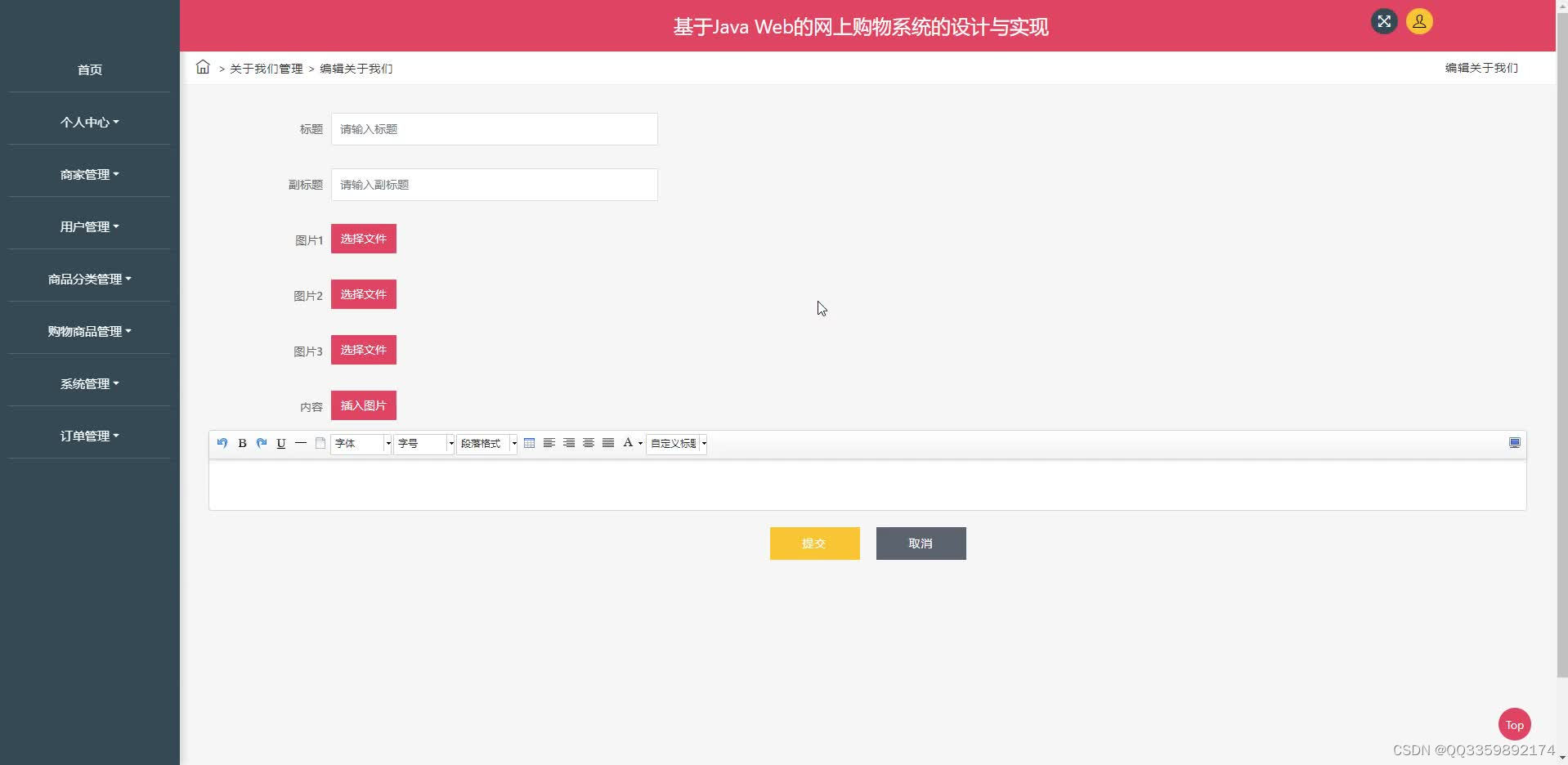Image resolution: width=1568 pixels, height=765 pixels.
Task: Toggle bold formatting in the editor
Action: click(242, 443)
